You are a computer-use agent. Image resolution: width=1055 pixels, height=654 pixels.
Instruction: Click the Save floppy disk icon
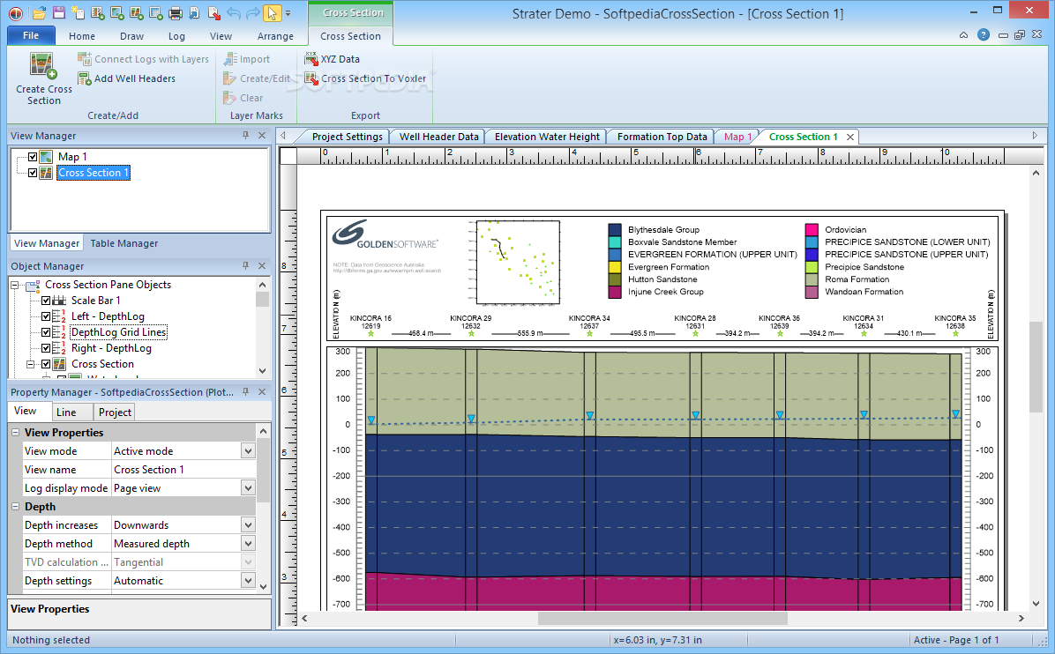58,12
